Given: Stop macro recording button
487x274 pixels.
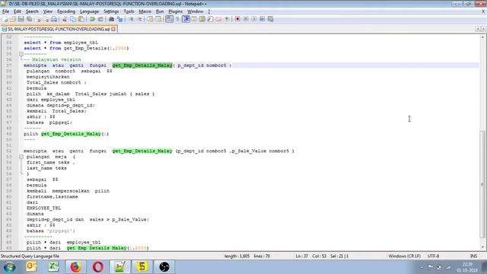Looking at the screenshot, I should tap(246, 19).
